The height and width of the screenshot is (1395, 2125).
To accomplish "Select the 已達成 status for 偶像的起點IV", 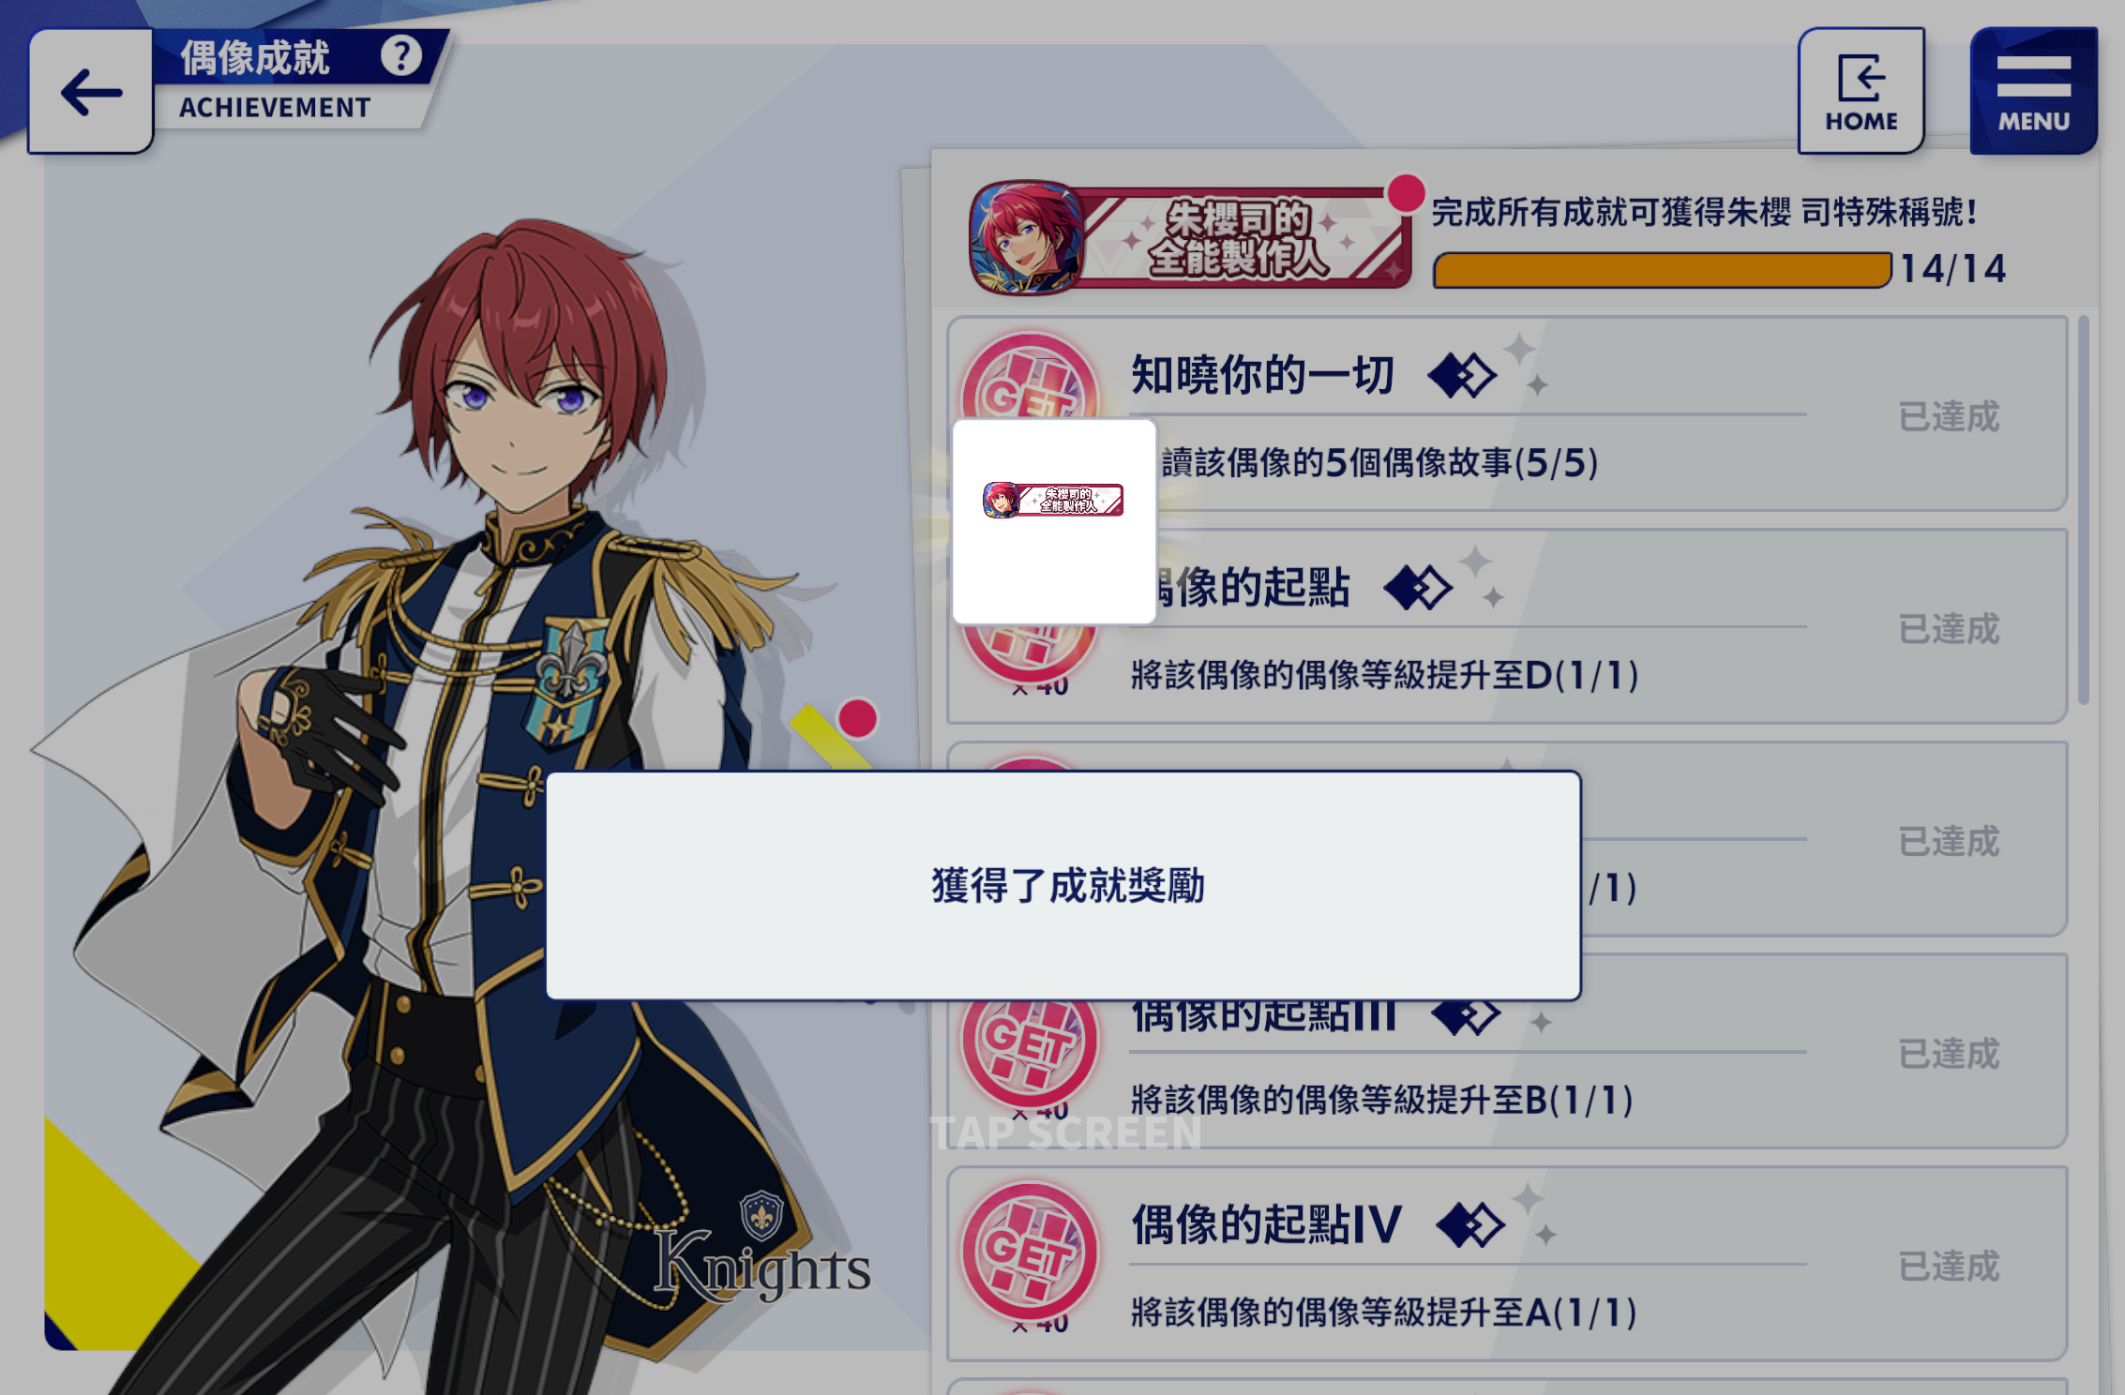I will point(1949,1267).
